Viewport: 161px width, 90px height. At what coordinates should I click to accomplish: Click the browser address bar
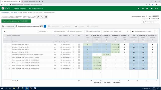click(77, 4)
